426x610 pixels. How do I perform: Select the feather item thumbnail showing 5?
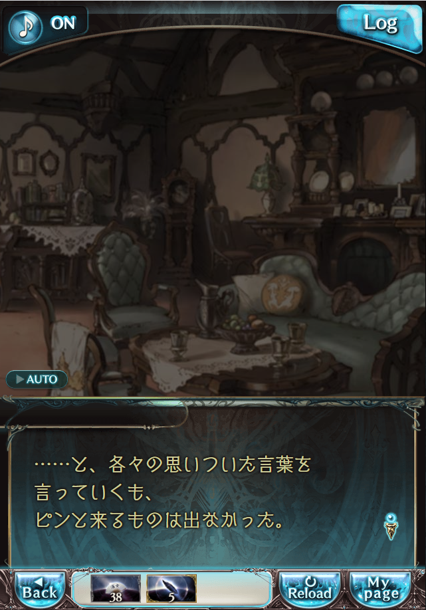pyautogui.click(x=171, y=588)
